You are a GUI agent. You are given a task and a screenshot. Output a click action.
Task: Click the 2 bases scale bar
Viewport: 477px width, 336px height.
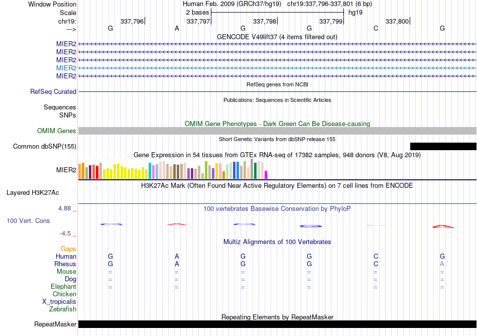277,12
